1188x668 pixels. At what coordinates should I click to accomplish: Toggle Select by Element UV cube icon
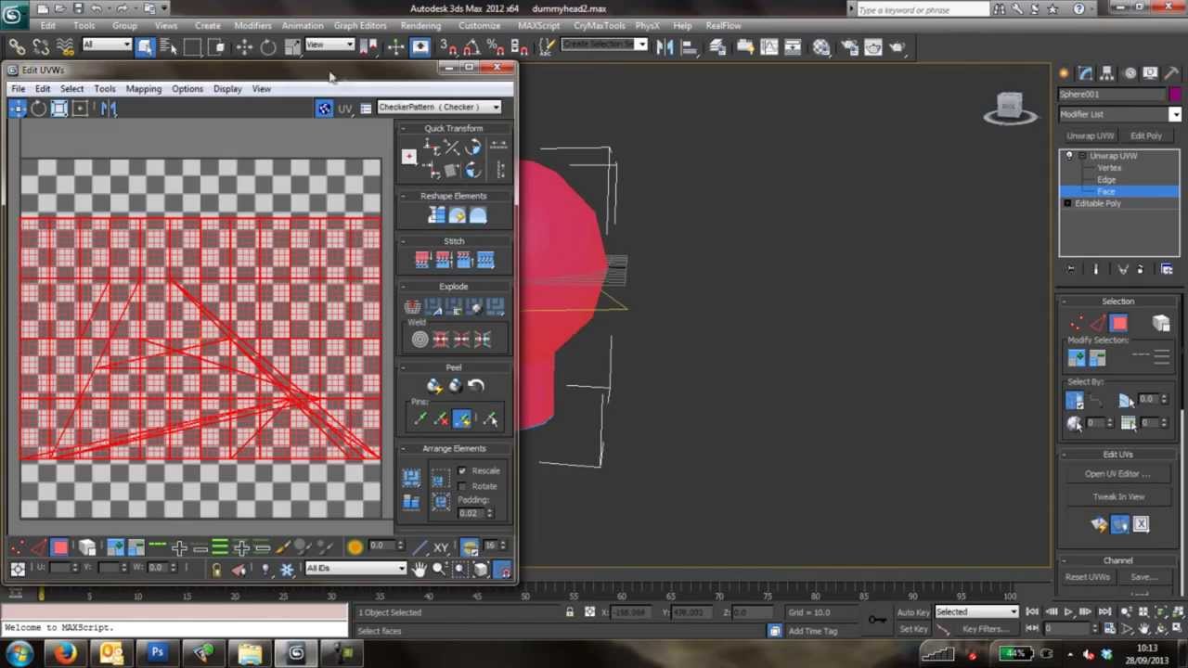click(x=86, y=548)
